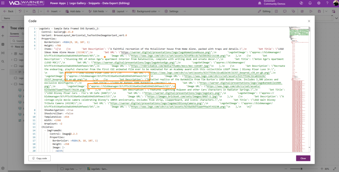339x172 pixels.
Task: Open the sidebar more options ellipsis
Action: (3, 70)
